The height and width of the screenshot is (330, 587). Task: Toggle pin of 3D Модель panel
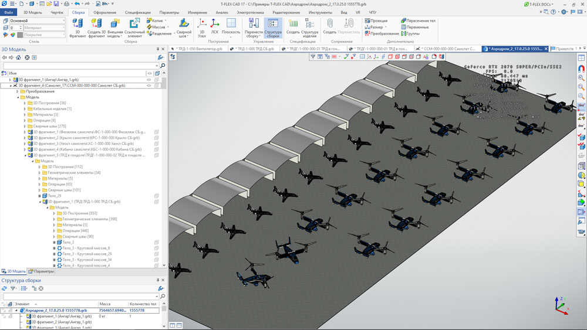click(x=157, y=49)
